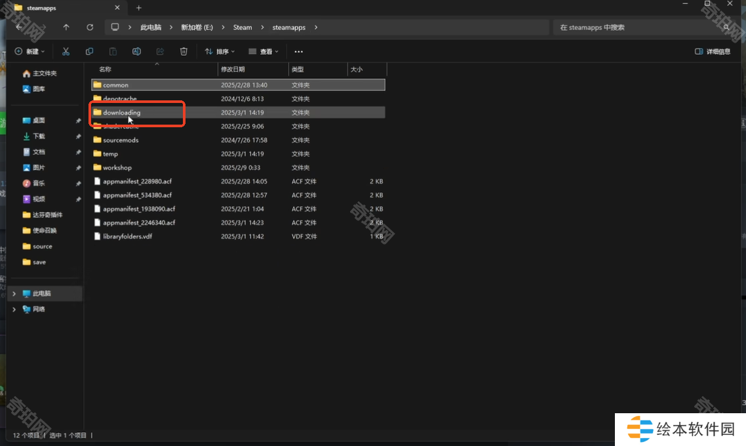746x446 pixels.
Task: Open the 查看 view dropdown
Action: click(264, 51)
